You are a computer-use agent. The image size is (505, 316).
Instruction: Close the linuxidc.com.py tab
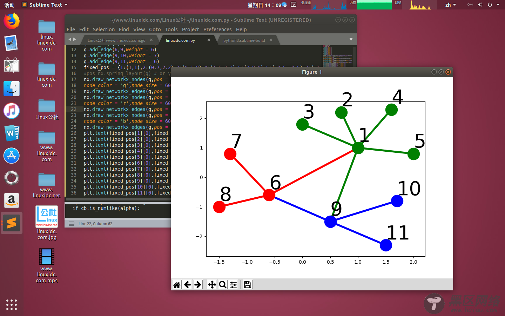(x=209, y=40)
